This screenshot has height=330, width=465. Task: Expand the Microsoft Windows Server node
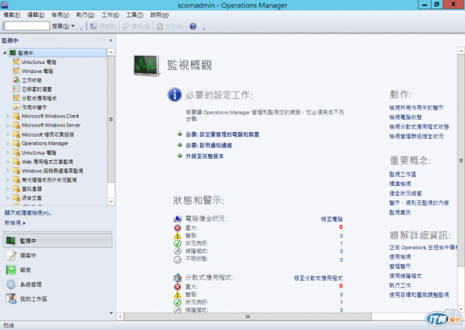coord(8,125)
